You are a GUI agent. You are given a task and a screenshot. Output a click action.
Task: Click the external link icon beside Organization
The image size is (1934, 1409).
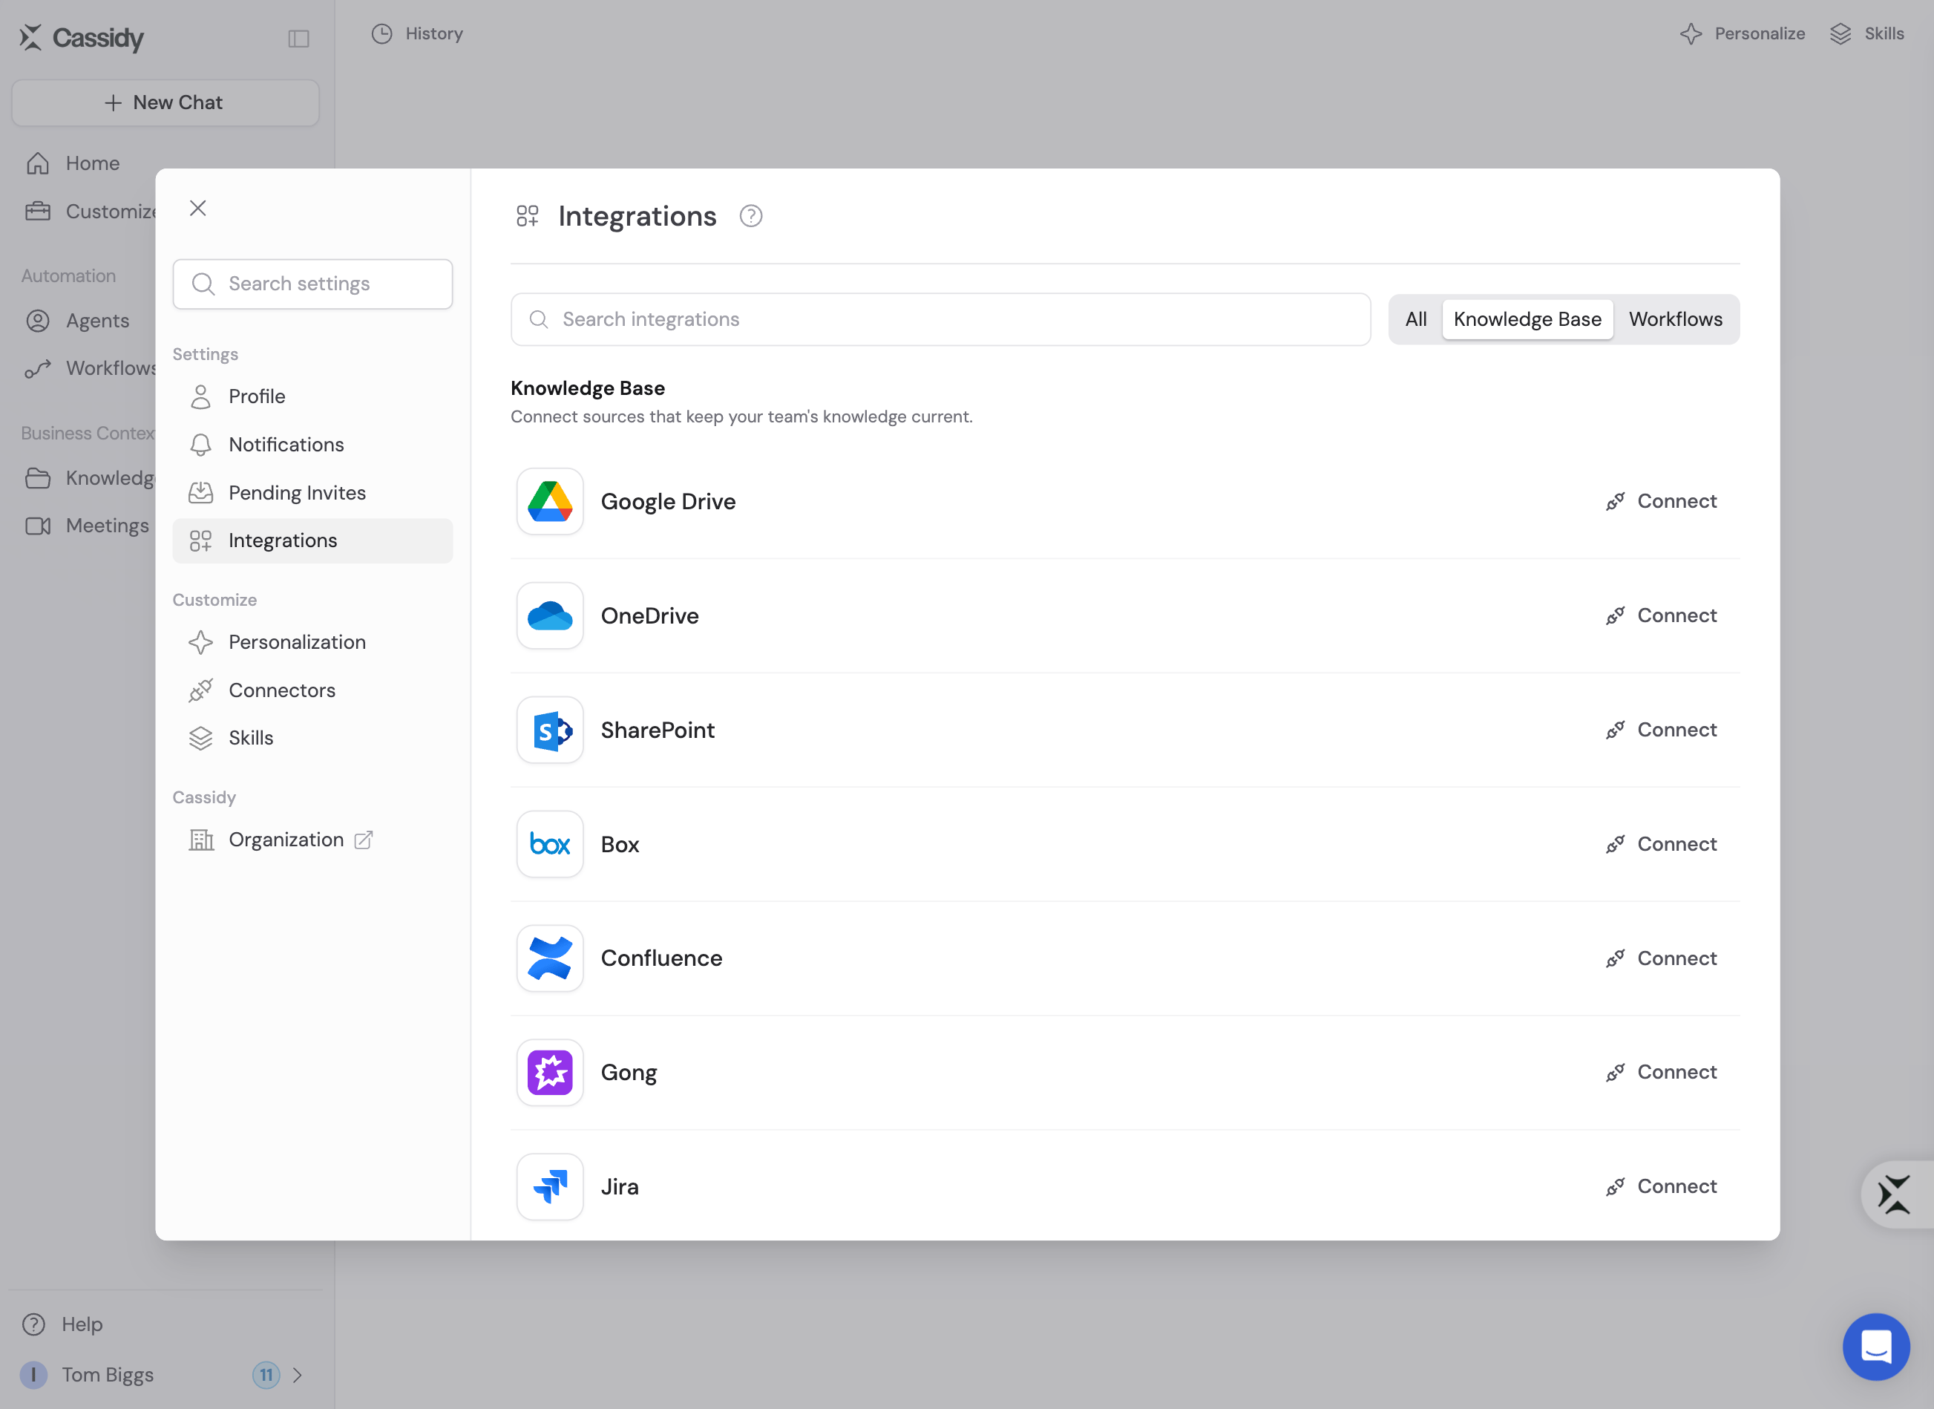click(363, 840)
